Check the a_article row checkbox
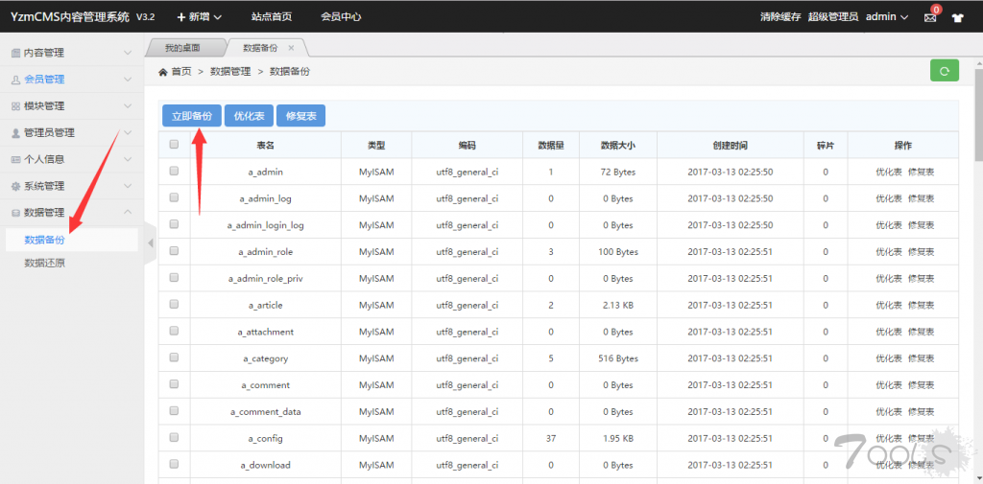The width and height of the screenshot is (983, 484). coord(175,304)
